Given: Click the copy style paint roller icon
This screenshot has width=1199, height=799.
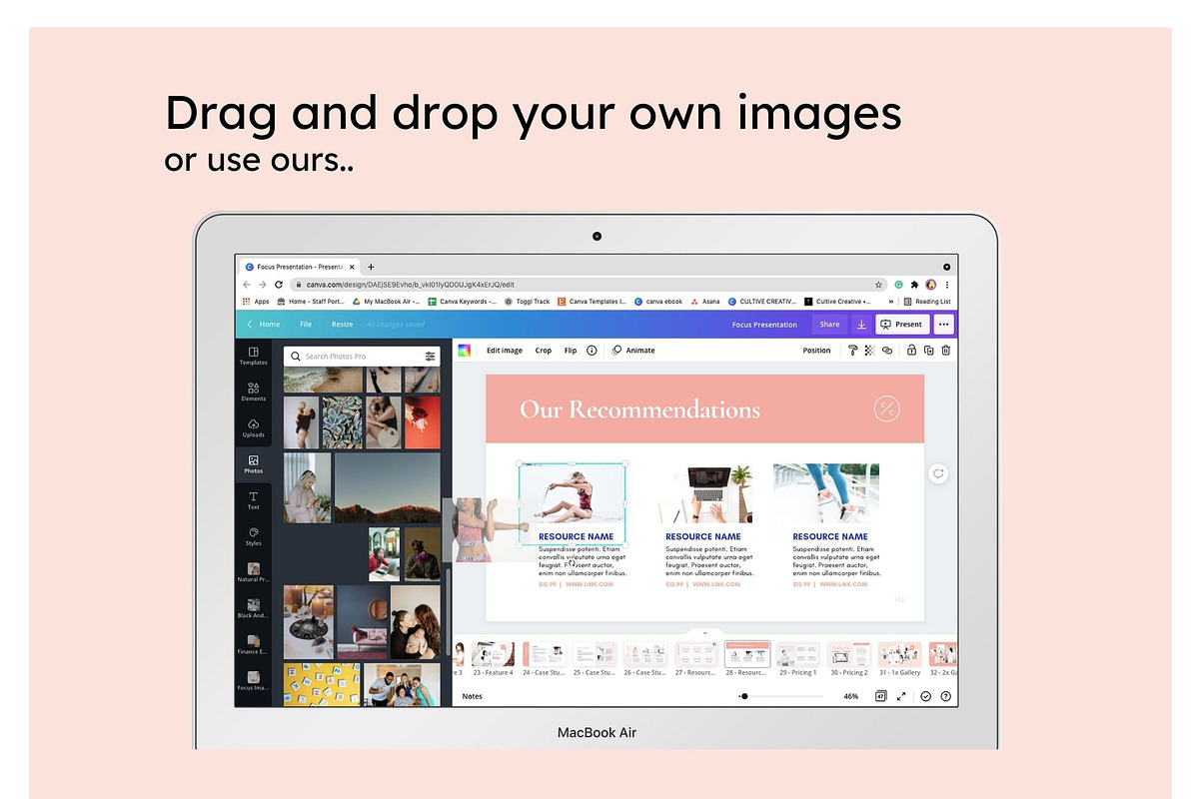Looking at the screenshot, I should pos(852,351).
